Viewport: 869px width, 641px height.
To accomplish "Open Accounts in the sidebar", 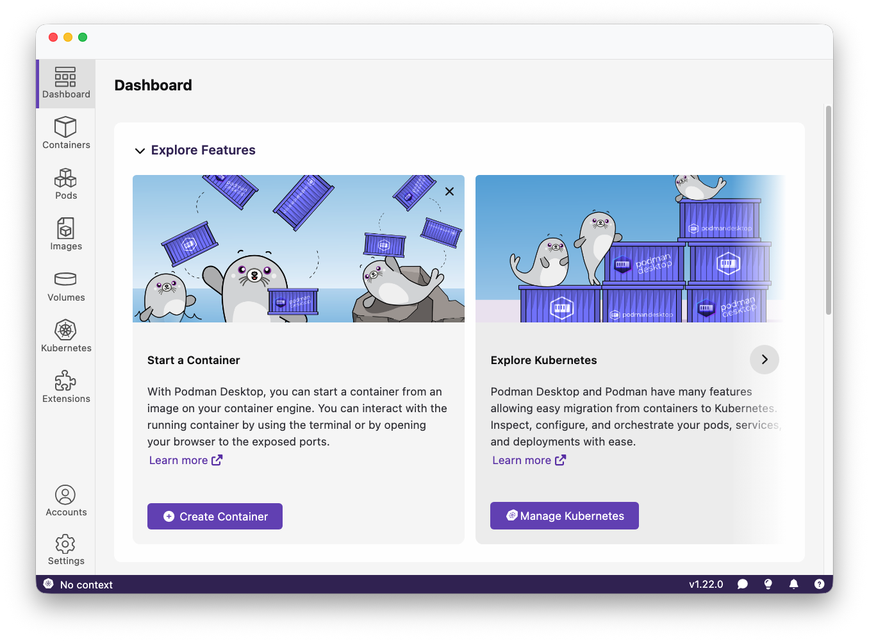I will (66, 501).
